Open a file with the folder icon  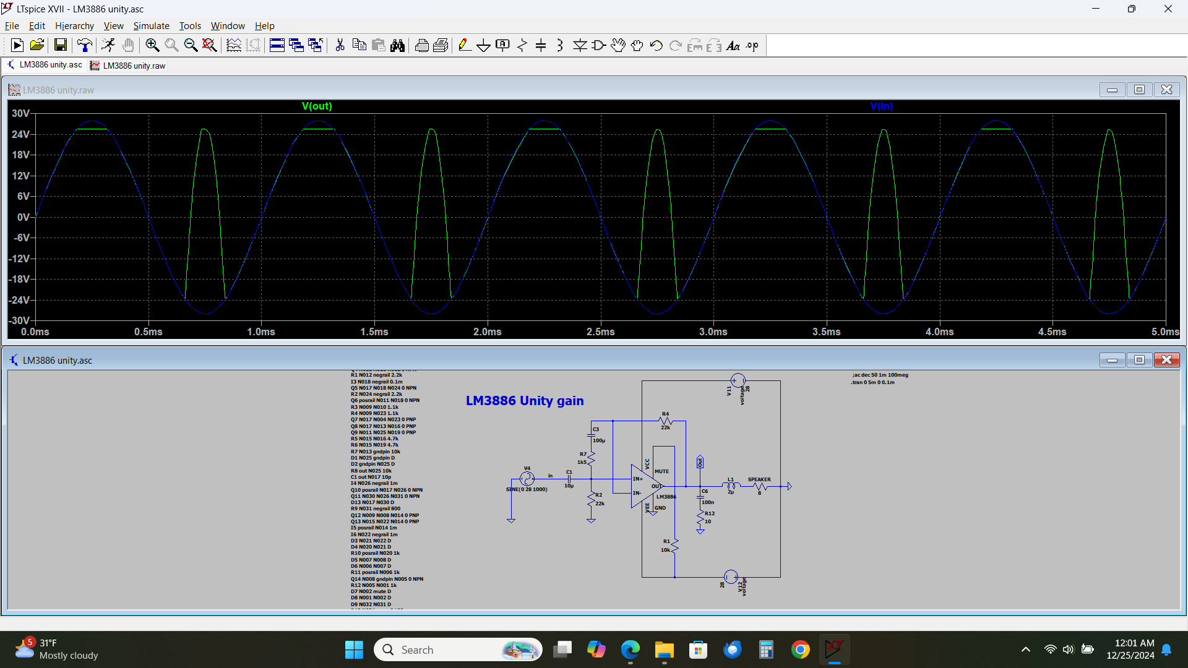pos(37,45)
